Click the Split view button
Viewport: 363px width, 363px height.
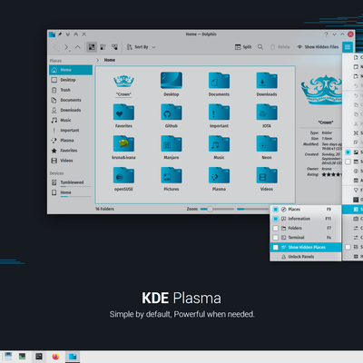coord(243,47)
